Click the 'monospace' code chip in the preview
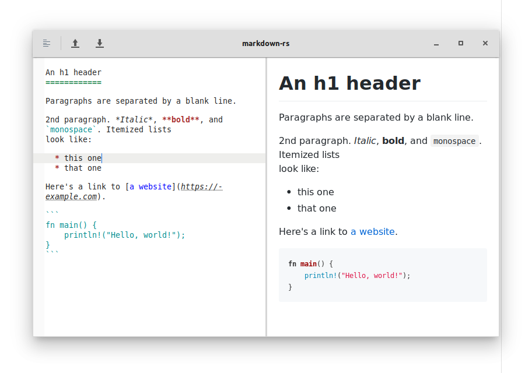Image resolution: width=532 pixels, height=373 pixels. point(454,140)
